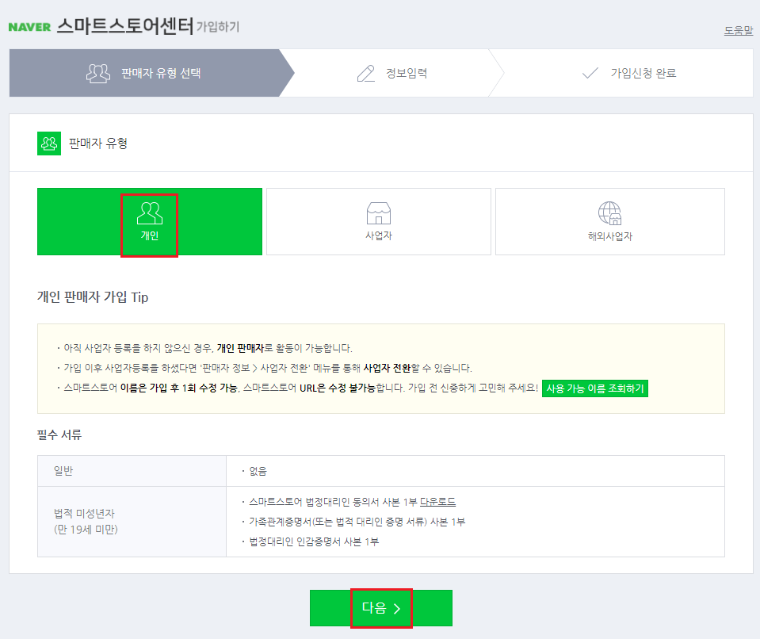Select the 판매자 유형 선택 step tab
This screenshot has width=760, height=639.
coord(151,73)
